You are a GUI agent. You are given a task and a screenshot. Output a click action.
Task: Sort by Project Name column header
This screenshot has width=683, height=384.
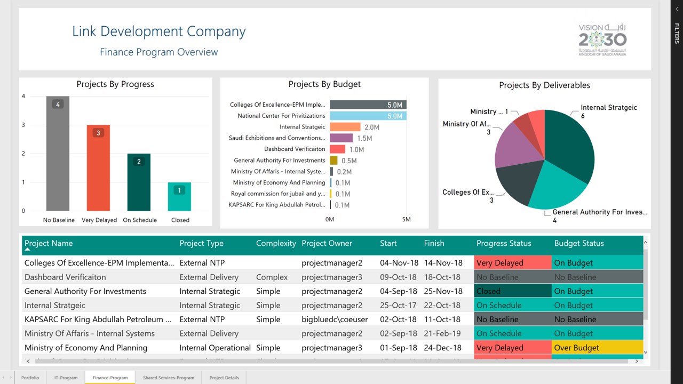49,243
